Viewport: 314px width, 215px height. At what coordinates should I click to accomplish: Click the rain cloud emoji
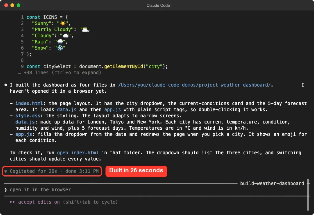(x=60, y=42)
